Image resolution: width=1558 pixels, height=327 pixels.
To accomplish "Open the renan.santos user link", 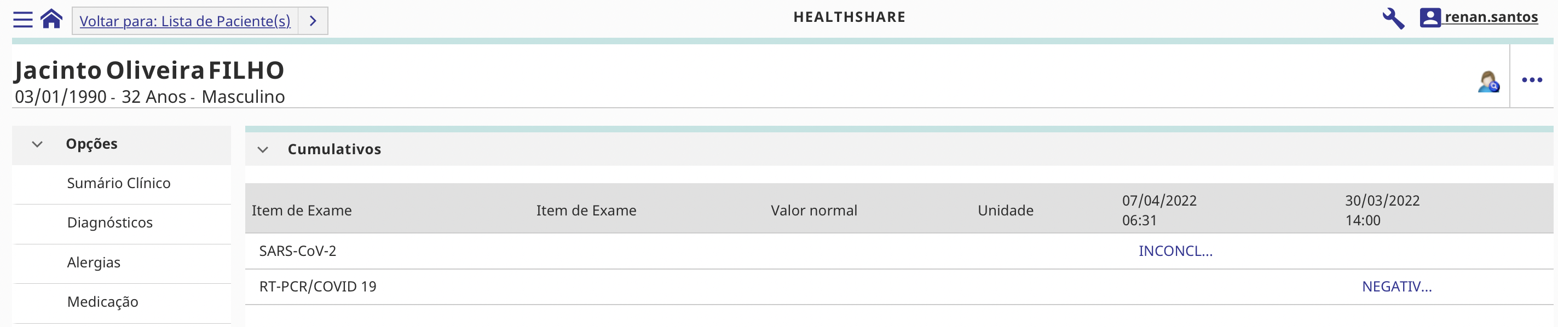I will pyautogui.click(x=1490, y=17).
